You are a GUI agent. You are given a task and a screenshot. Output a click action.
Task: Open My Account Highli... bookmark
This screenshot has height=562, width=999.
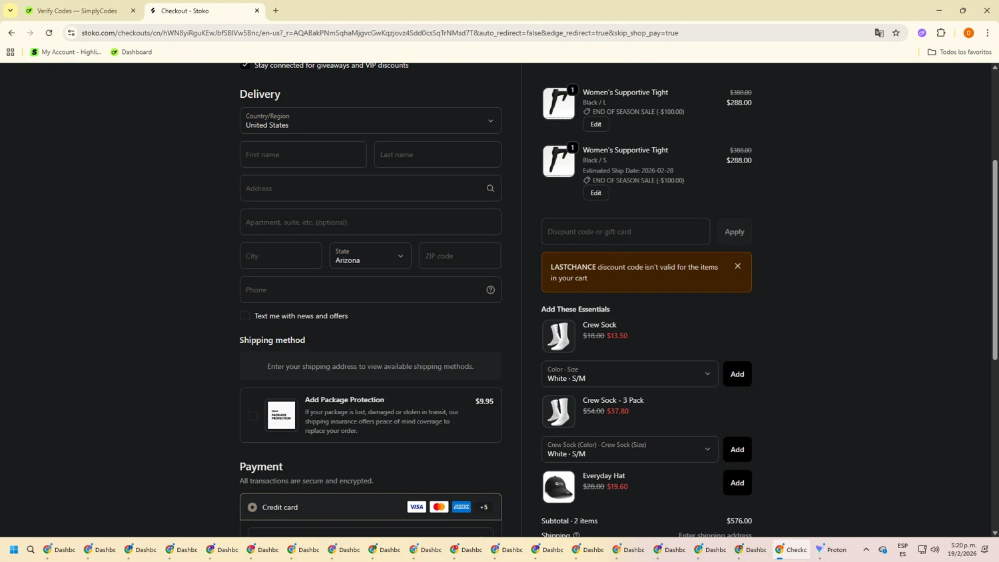click(66, 52)
